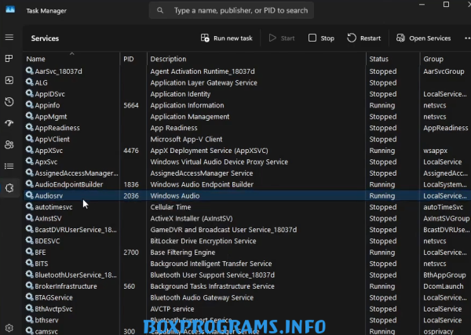This screenshot has height=335, width=471.
Task: Click the AppVClient service icon
Action: (x=30, y=139)
